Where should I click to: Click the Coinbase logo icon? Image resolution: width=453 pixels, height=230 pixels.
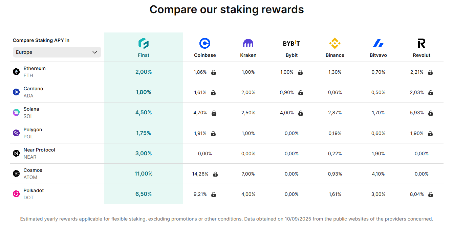point(205,43)
